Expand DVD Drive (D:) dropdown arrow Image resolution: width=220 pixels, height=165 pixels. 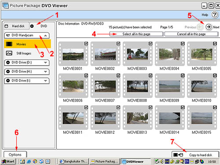coord(45,62)
